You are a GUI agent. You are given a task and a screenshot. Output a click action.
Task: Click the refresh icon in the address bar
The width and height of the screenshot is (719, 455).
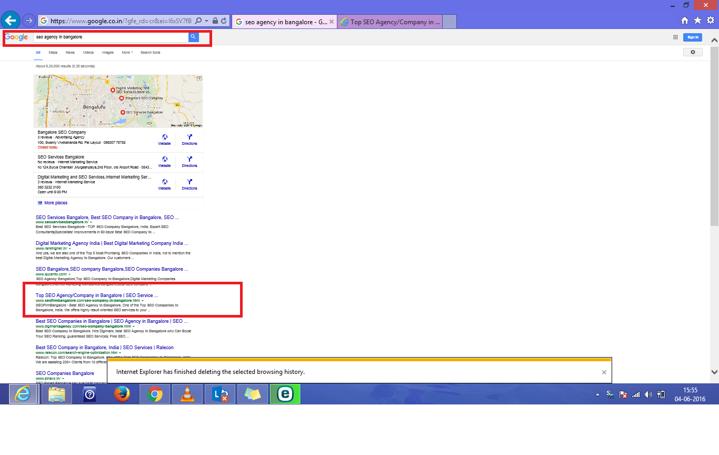(x=224, y=21)
